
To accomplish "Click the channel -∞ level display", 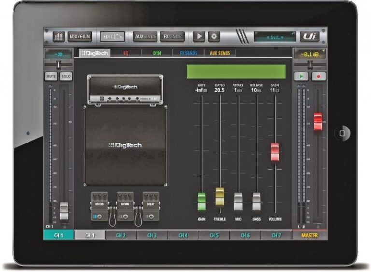I will [58, 54].
